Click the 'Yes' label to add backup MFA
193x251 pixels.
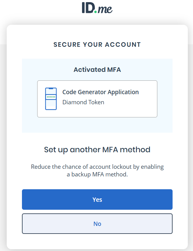(x=97, y=200)
